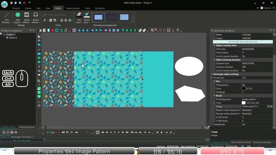Viewport: 276px width, 155px height.
Task: Select the Tooltip speech-bubble tool
Action: pos(39,75)
